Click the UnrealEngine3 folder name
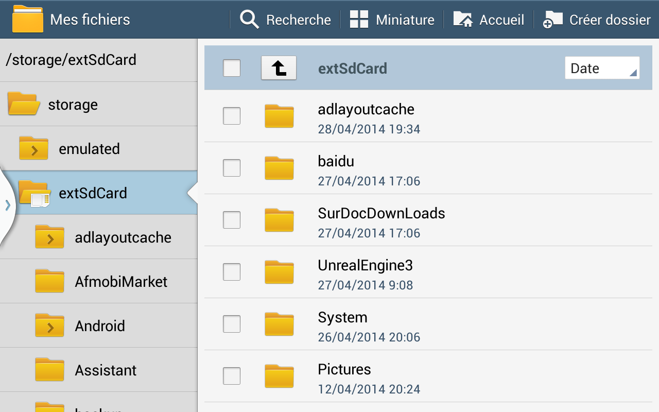The width and height of the screenshot is (659, 412). point(366,265)
